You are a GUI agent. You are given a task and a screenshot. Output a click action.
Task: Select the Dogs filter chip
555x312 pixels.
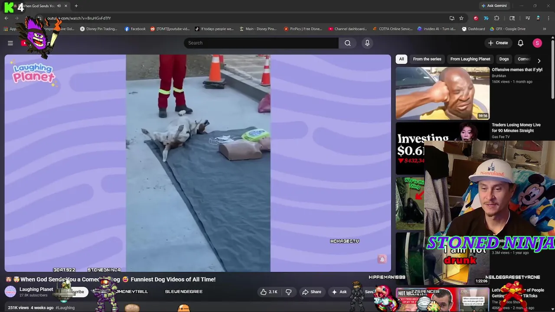(x=504, y=59)
